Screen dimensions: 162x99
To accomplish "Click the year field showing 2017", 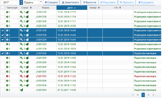I will (x=11, y=2).
